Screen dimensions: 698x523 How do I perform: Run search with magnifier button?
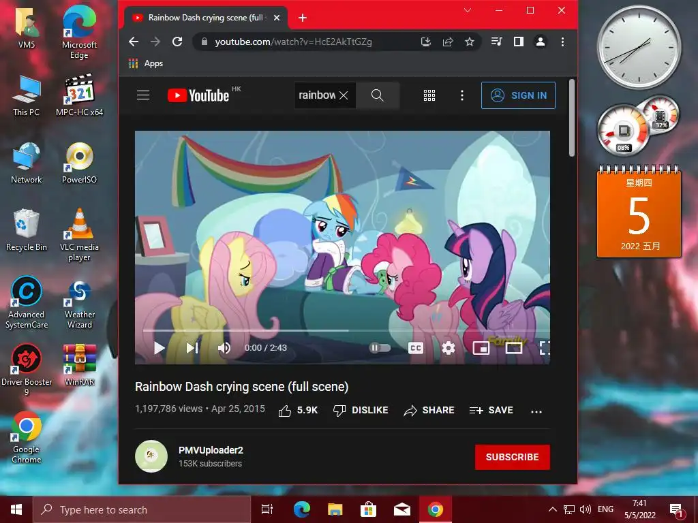(378, 95)
